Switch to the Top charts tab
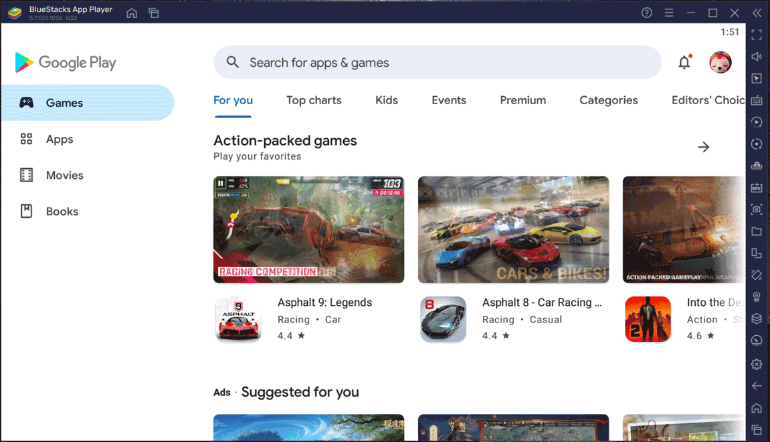Viewport: 770px width, 442px height. pyautogui.click(x=314, y=100)
